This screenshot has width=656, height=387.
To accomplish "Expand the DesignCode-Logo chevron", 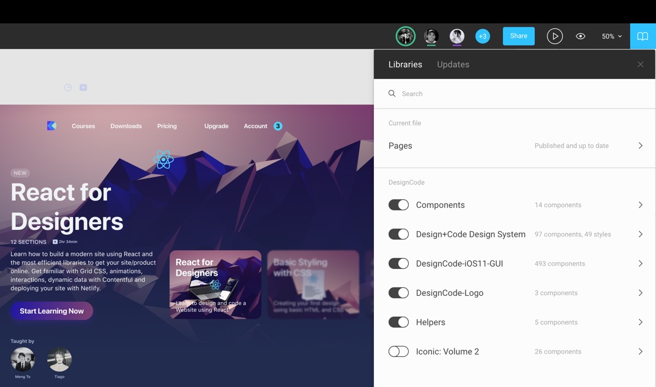I will (x=640, y=293).
